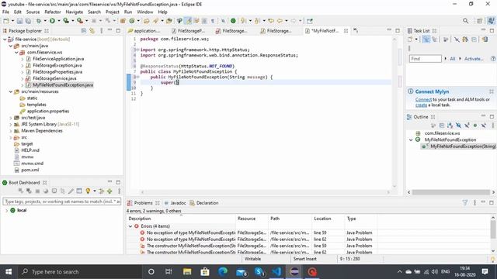Click the green Spring Boot toolbar icon
The image size is (497, 279).
pos(233,21)
